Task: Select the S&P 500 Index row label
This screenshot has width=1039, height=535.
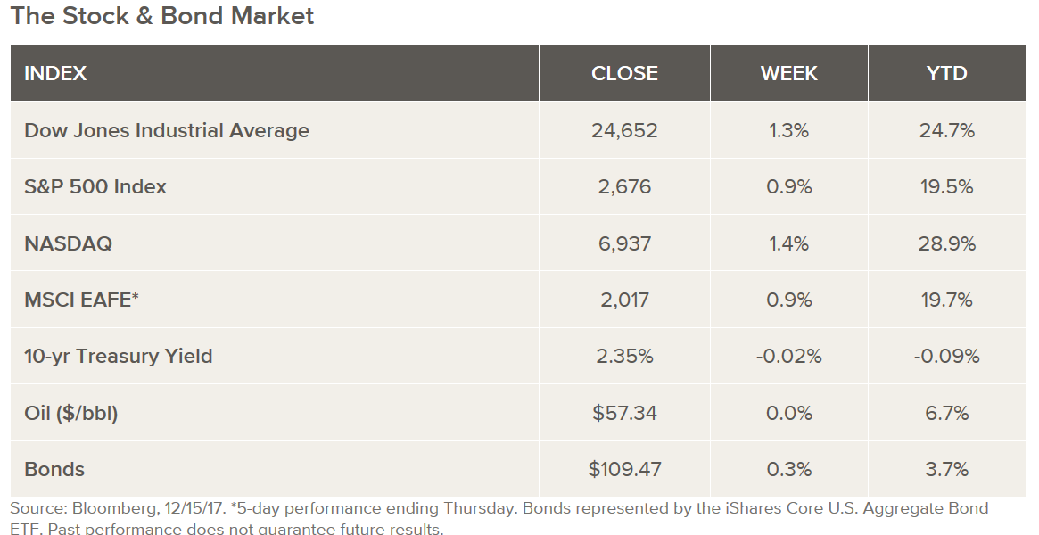Action: point(95,186)
